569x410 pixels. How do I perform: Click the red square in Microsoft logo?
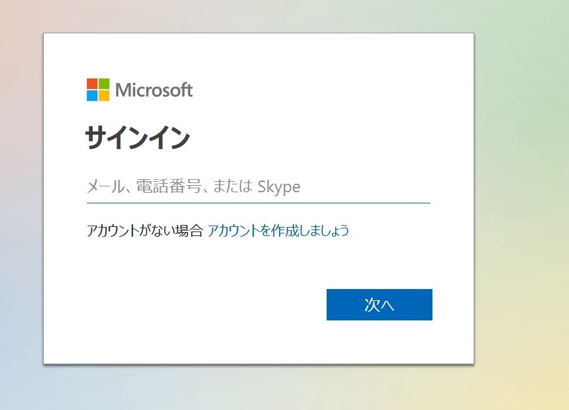tap(92, 84)
